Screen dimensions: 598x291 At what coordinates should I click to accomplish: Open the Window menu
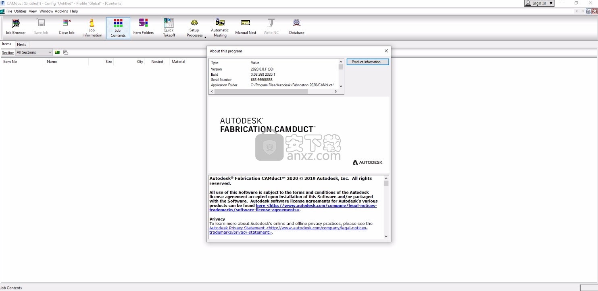click(46, 11)
